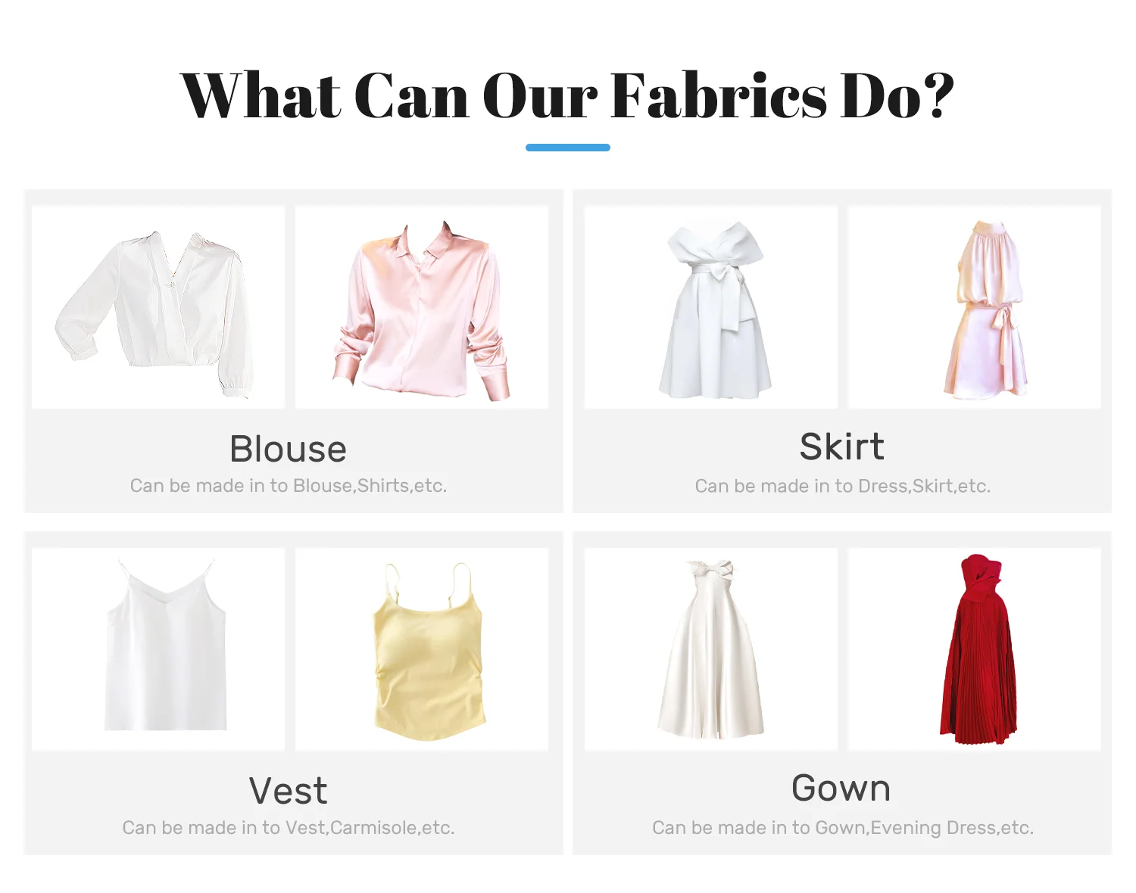Screen dimensions: 1136x893
Task: Click the red pleated gown image
Action: click(x=975, y=649)
